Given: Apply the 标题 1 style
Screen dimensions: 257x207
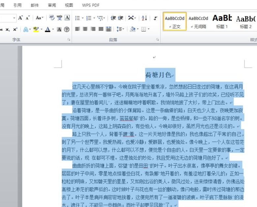Looking at the screenshot, I should click(222, 21).
